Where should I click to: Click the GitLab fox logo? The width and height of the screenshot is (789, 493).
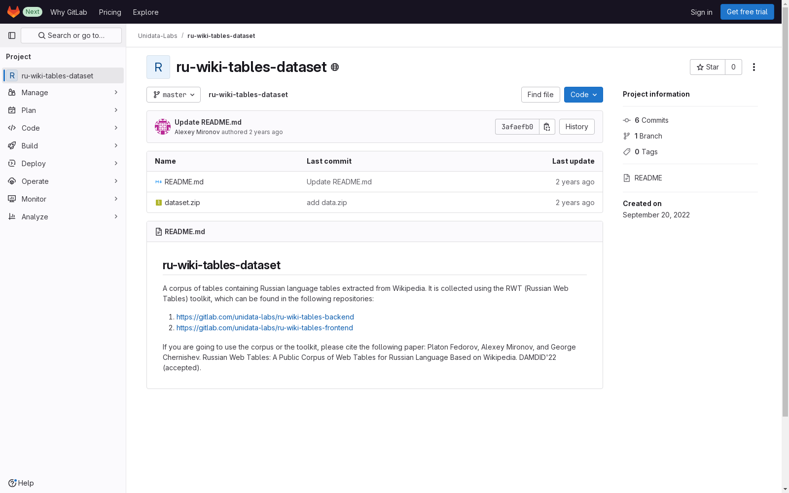click(13, 12)
